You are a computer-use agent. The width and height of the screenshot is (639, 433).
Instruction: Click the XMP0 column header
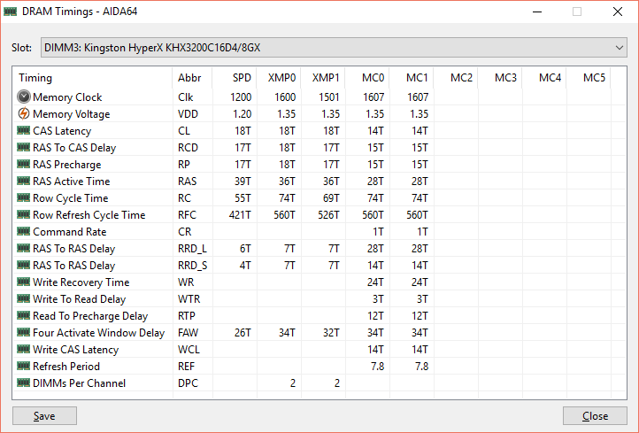click(281, 78)
